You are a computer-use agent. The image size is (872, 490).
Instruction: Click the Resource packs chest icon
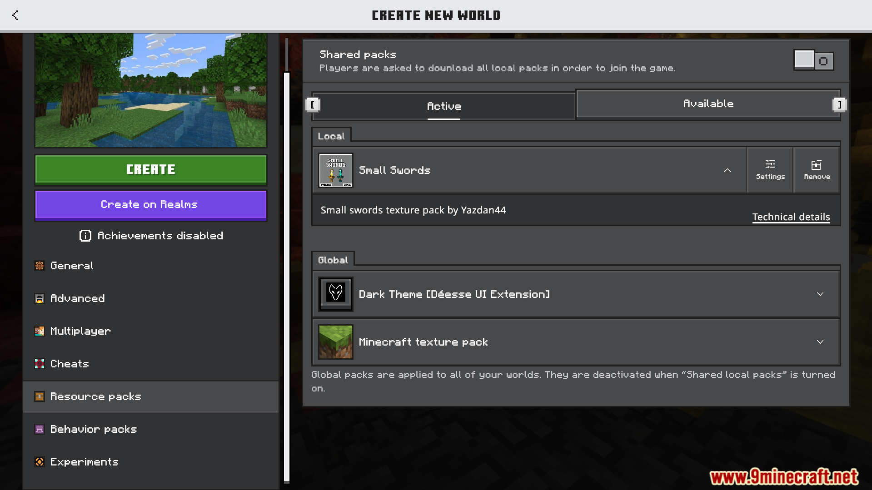click(40, 396)
